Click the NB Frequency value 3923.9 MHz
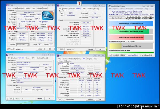Viewport: 160px width, 109px height. [95, 17]
